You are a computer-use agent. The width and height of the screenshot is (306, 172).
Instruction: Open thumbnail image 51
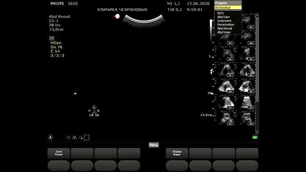point(225,102)
